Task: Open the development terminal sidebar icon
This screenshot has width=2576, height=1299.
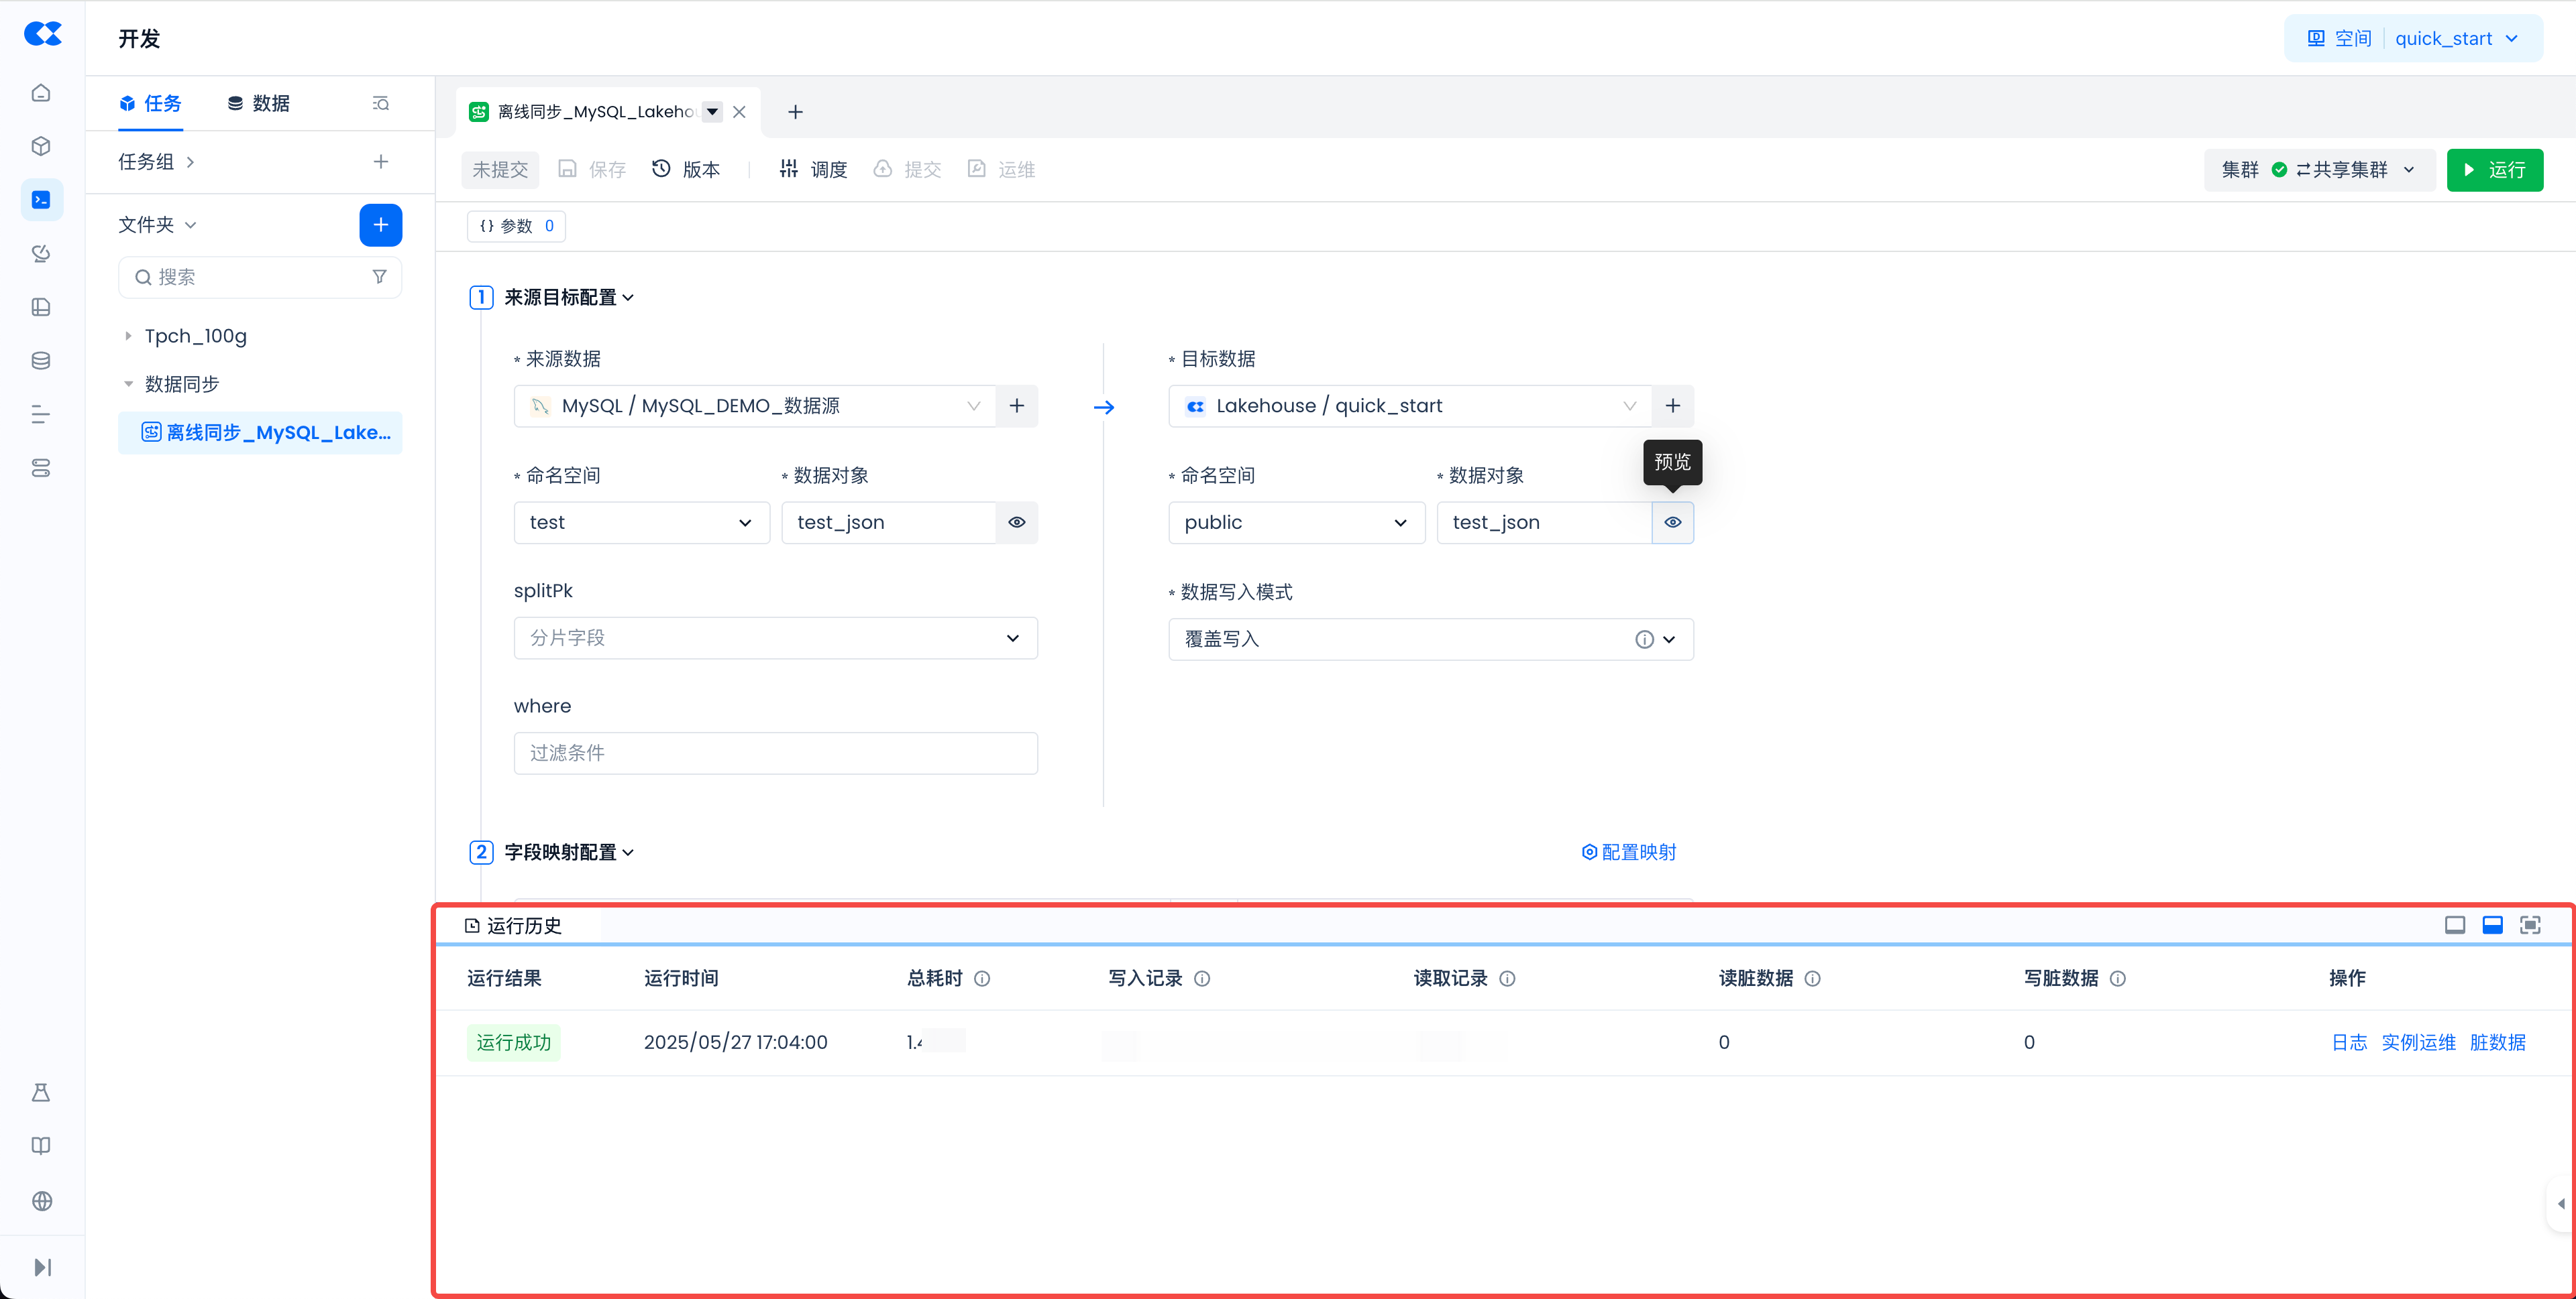Action: point(41,200)
